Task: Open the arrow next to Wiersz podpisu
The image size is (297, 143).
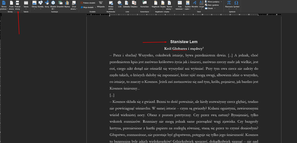Action: [221, 2]
